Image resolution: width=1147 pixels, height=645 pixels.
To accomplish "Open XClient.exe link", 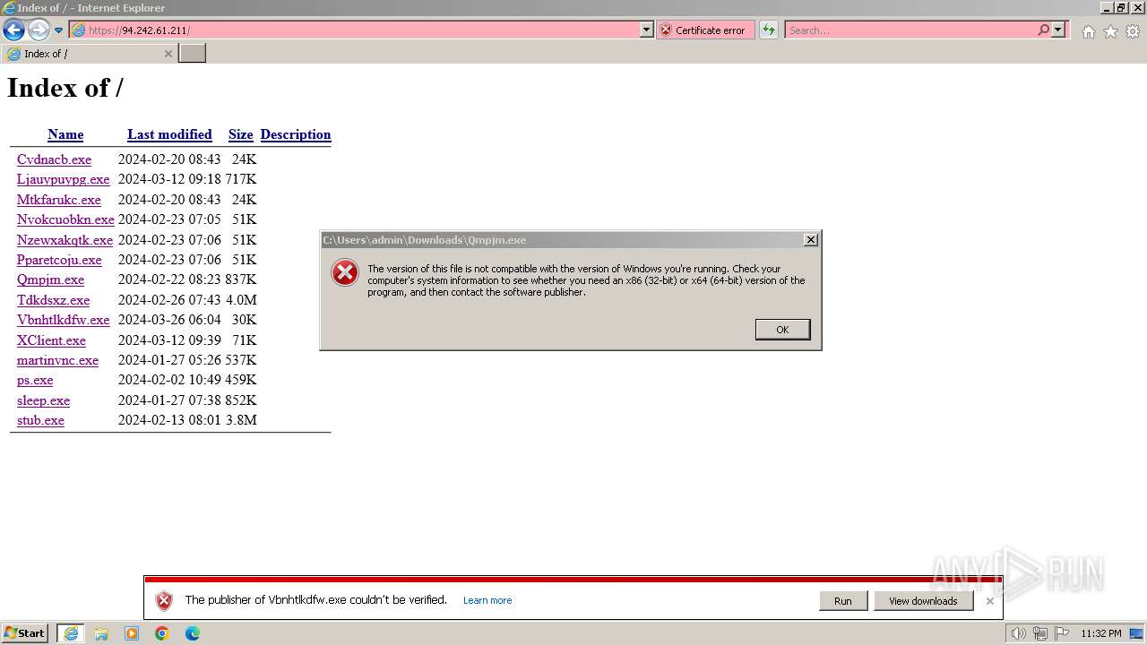I will (51, 340).
